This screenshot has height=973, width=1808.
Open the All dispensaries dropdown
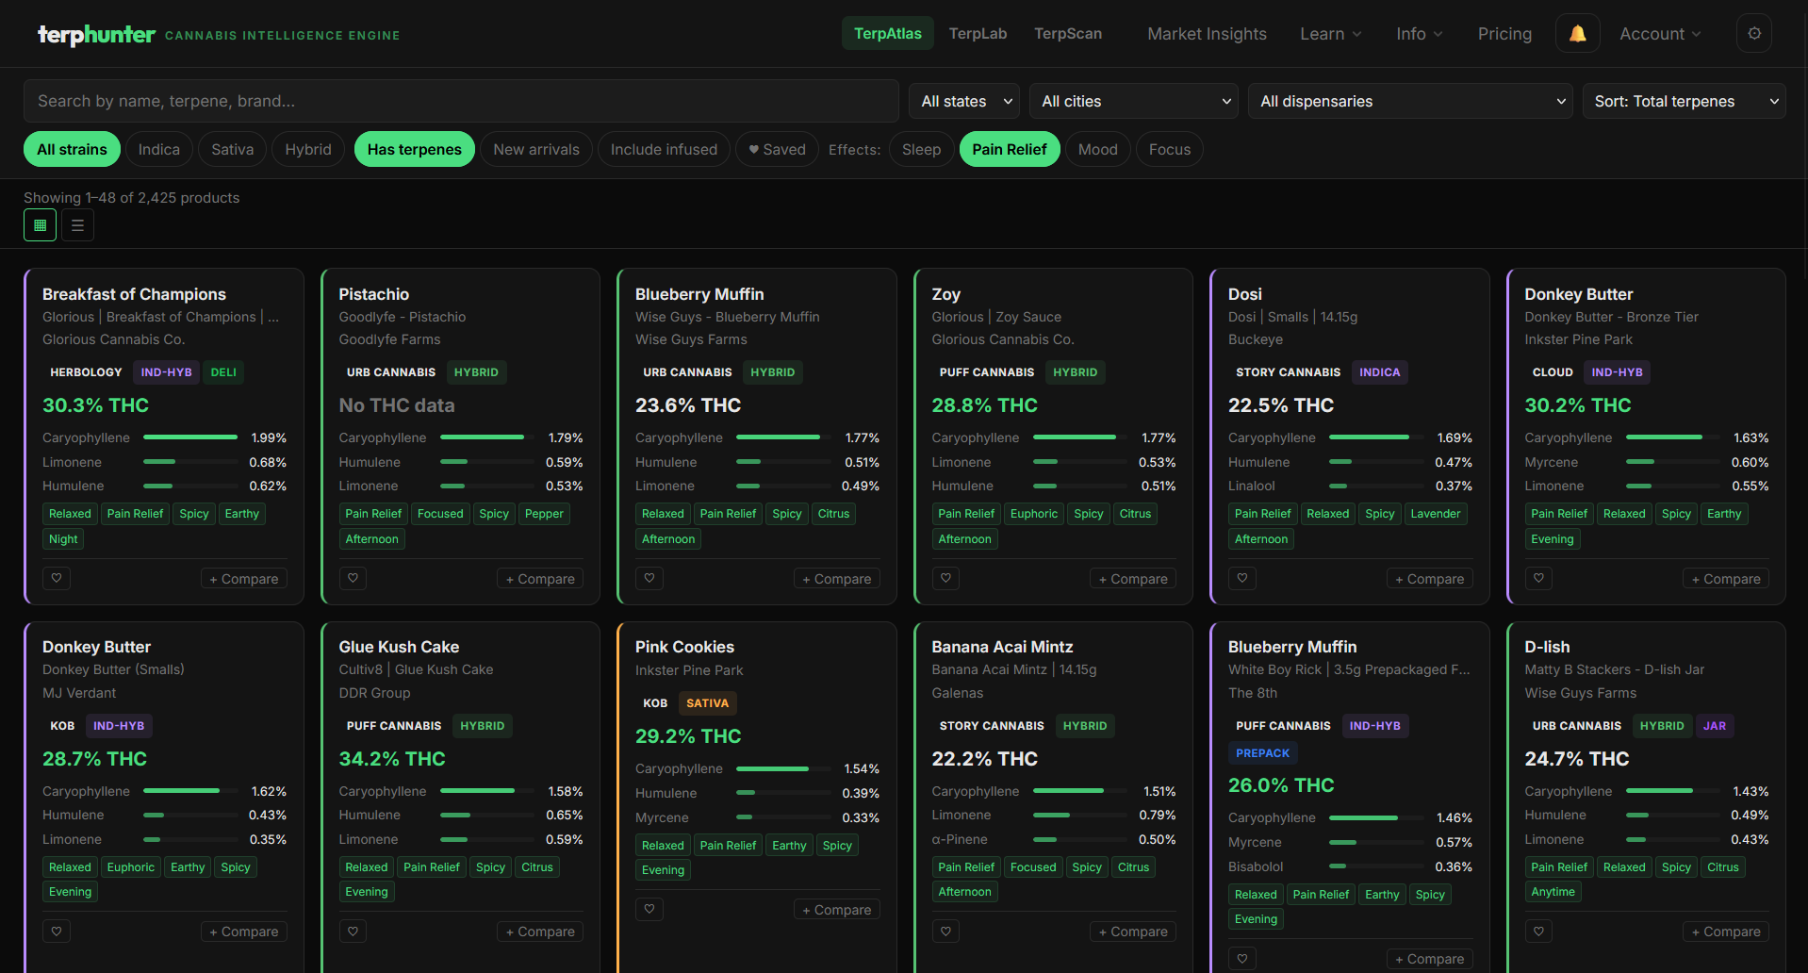click(1409, 101)
